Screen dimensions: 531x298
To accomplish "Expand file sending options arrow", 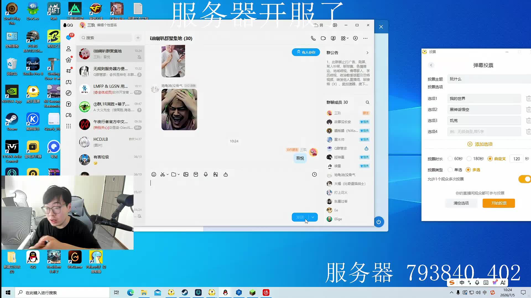I will point(179,174).
